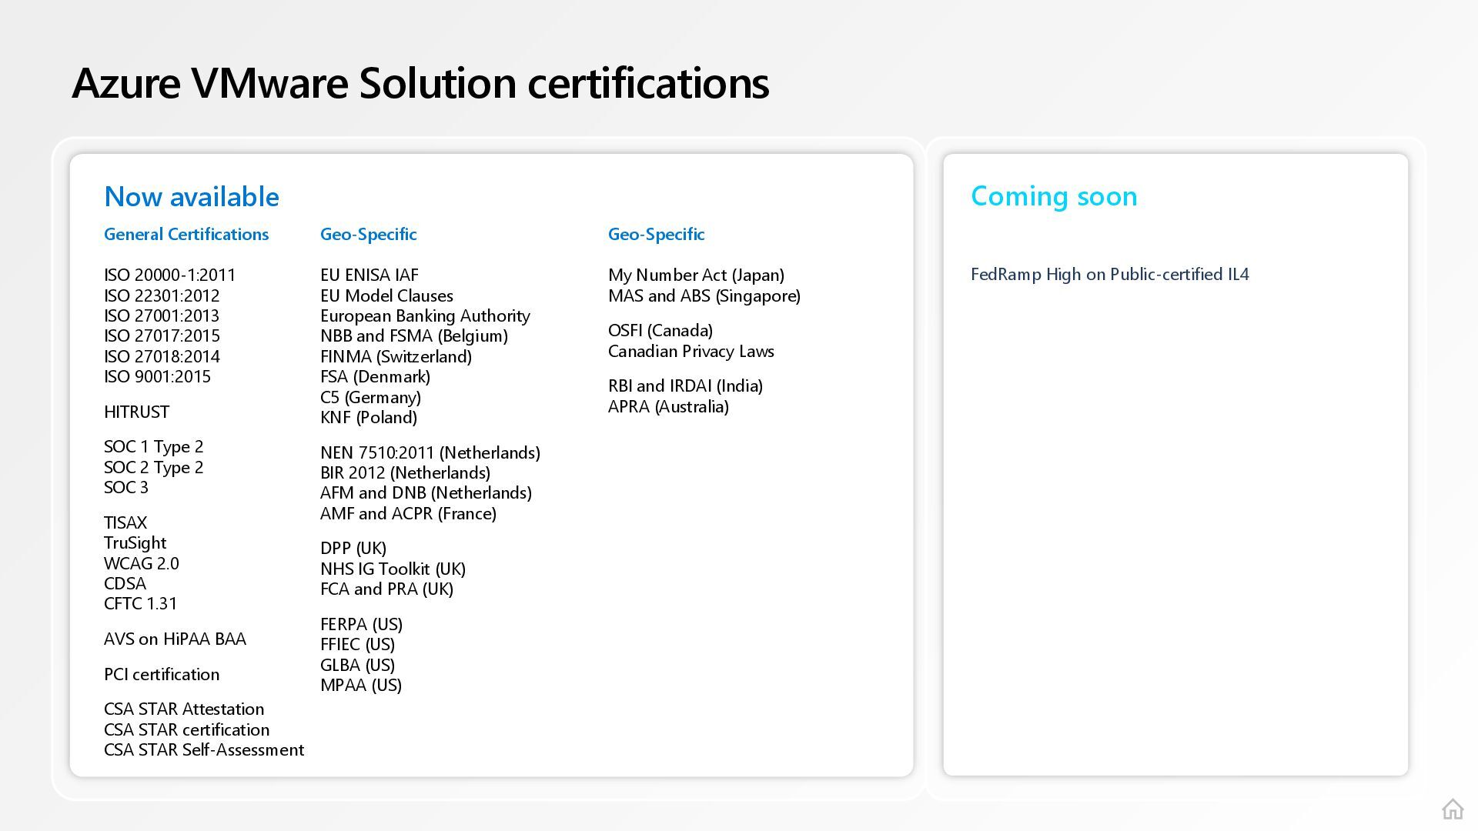This screenshot has height=831, width=1478.
Task: Click on 'DPP (UK)'
Action: [x=353, y=549]
